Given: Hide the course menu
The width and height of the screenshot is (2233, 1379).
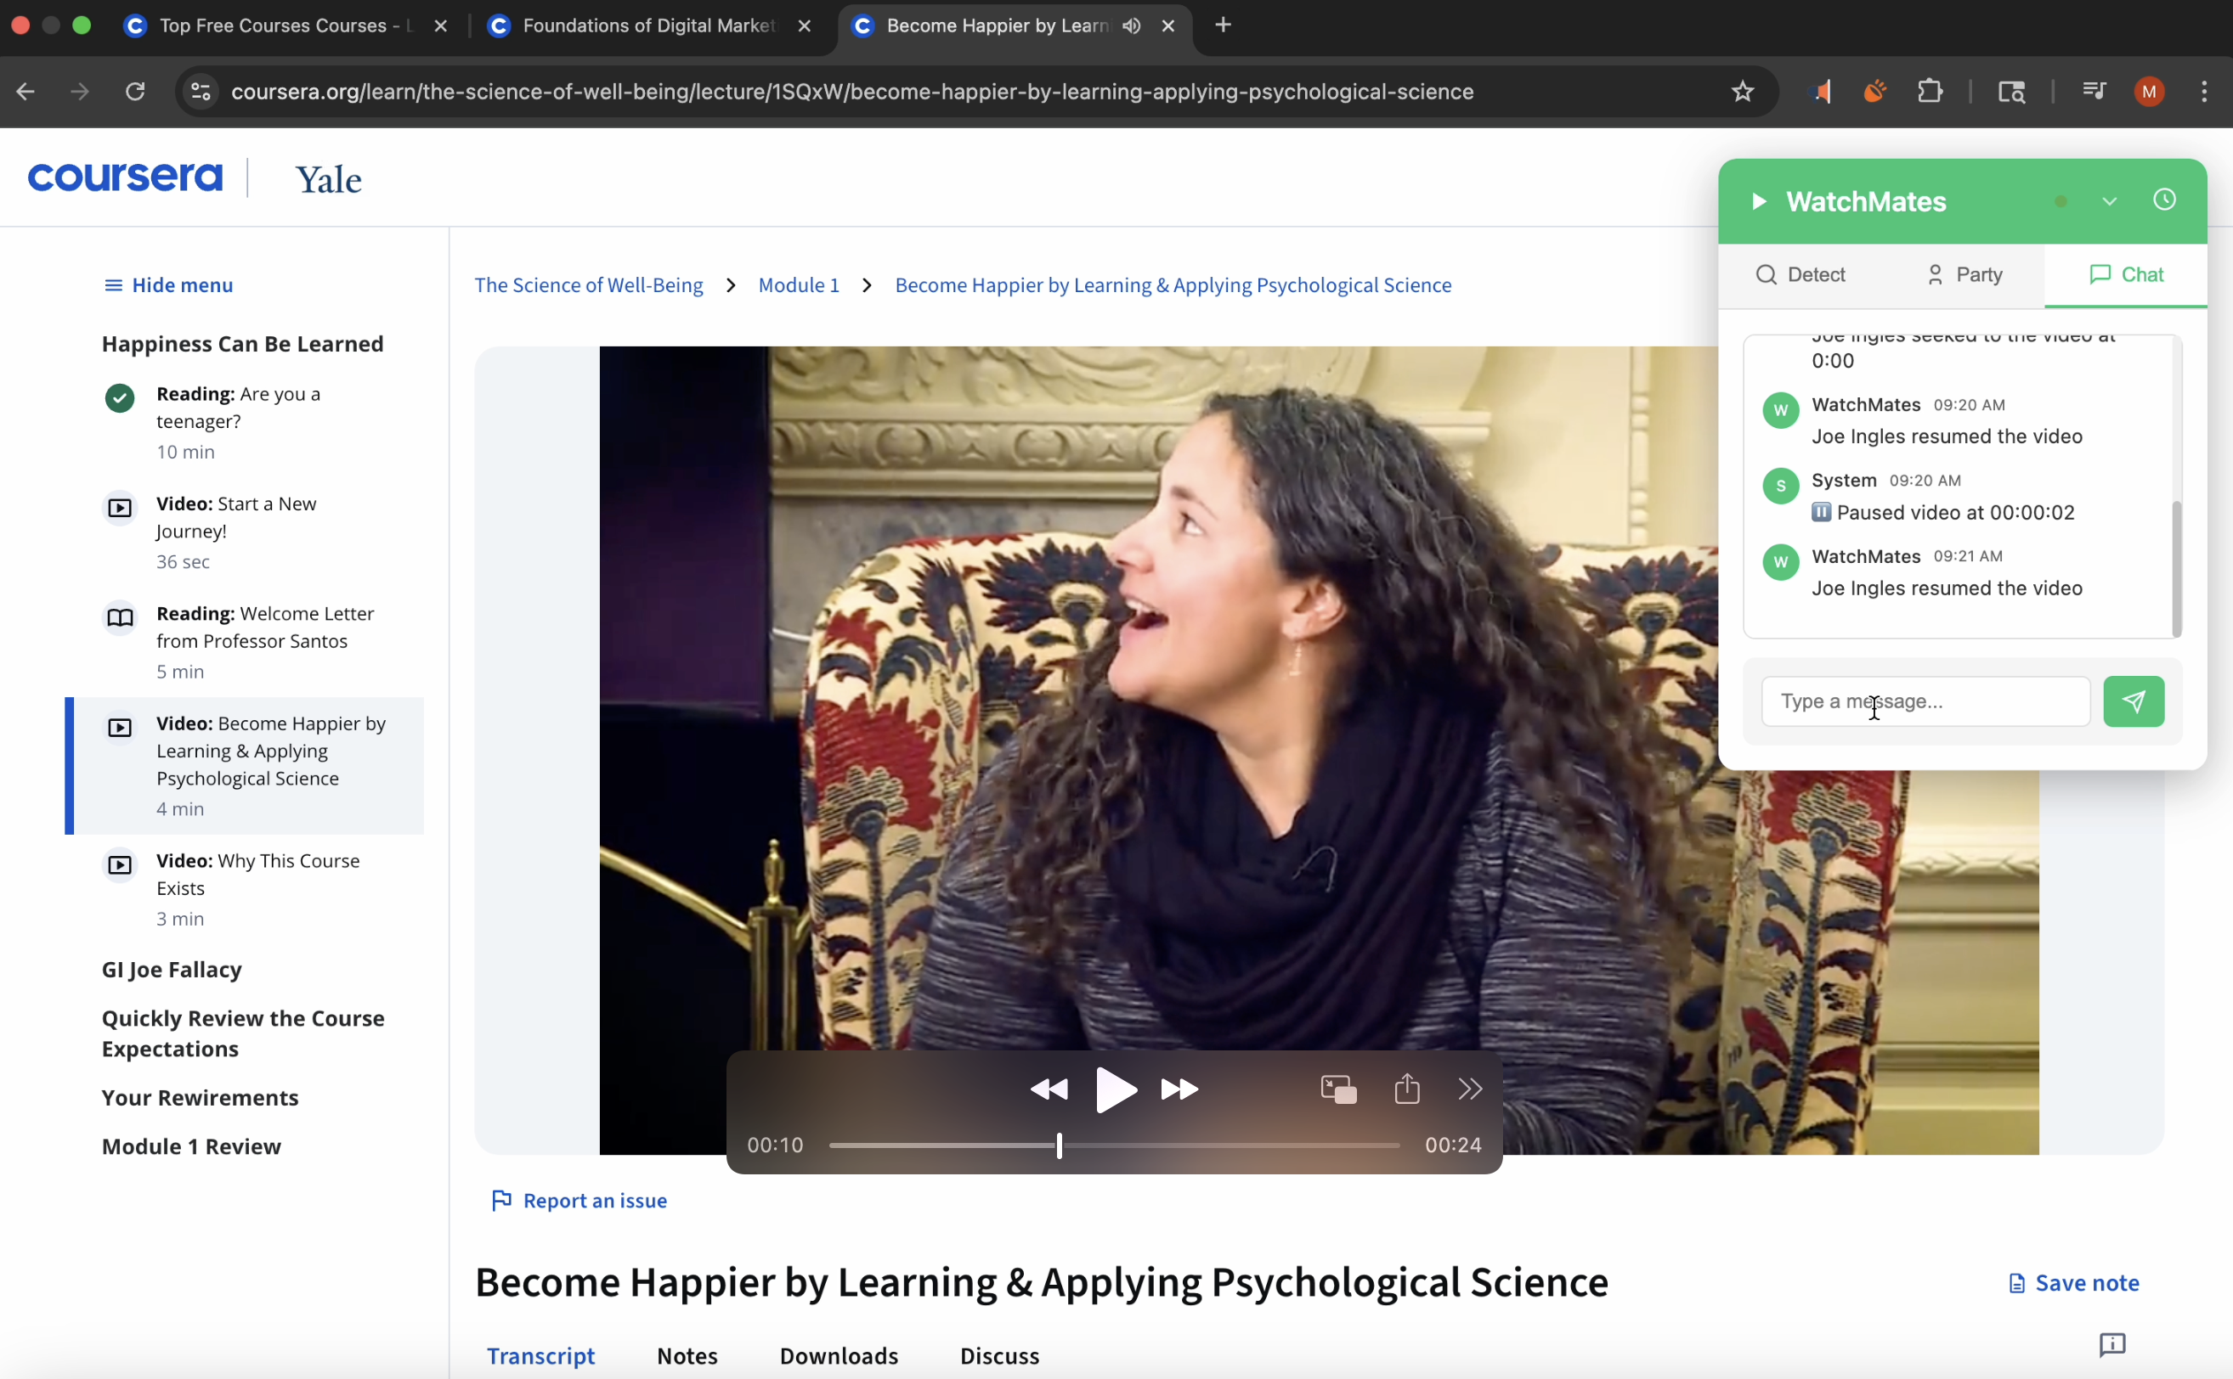Looking at the screenshot, I should (x=169, y=284).
